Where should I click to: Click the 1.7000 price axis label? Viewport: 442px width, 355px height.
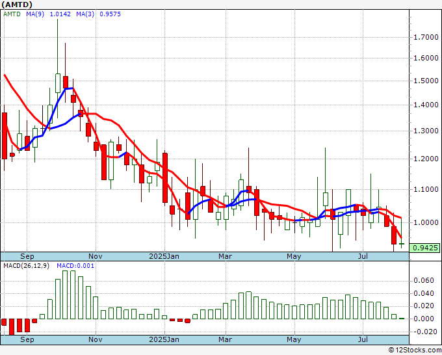click(x=426, y=37)
